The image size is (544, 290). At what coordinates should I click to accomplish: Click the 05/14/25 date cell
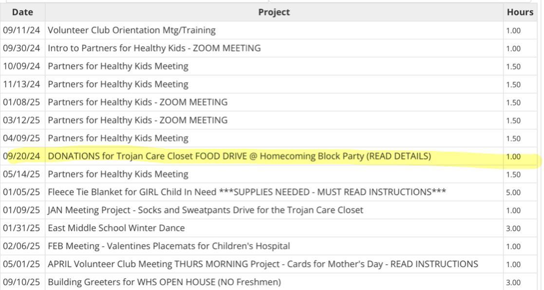click(22, 174)
